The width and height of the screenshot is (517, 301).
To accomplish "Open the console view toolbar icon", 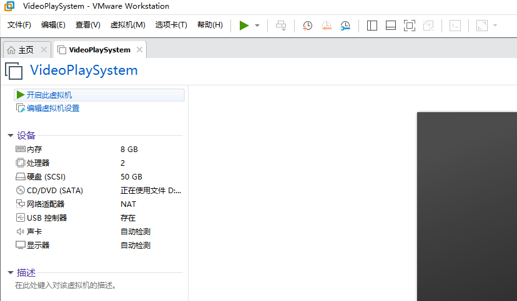I will point(455,26).
